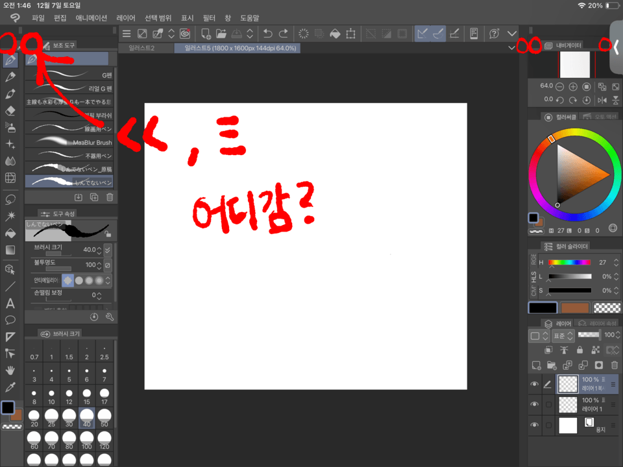The image size is (623, 467).
Task: Toggle visibility of 레이어 1 layer
Action: pos(534,404)
